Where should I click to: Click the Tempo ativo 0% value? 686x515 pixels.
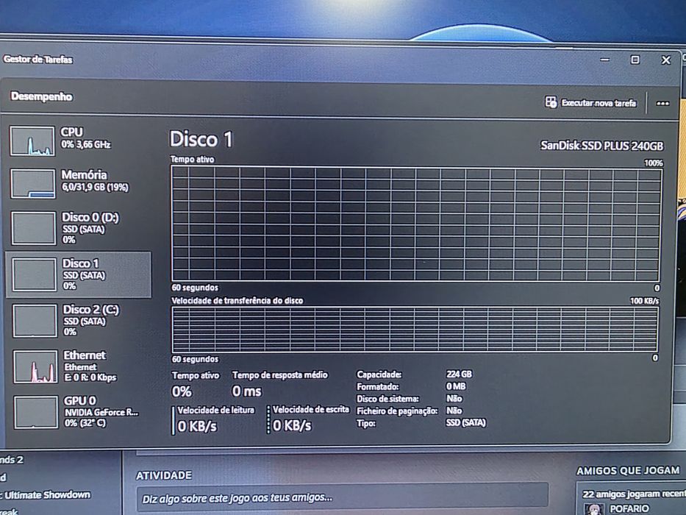[x=182, y=391]
